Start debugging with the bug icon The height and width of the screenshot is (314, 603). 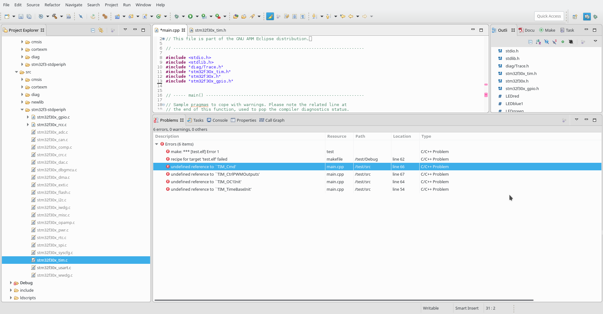(x=177, y=17)
